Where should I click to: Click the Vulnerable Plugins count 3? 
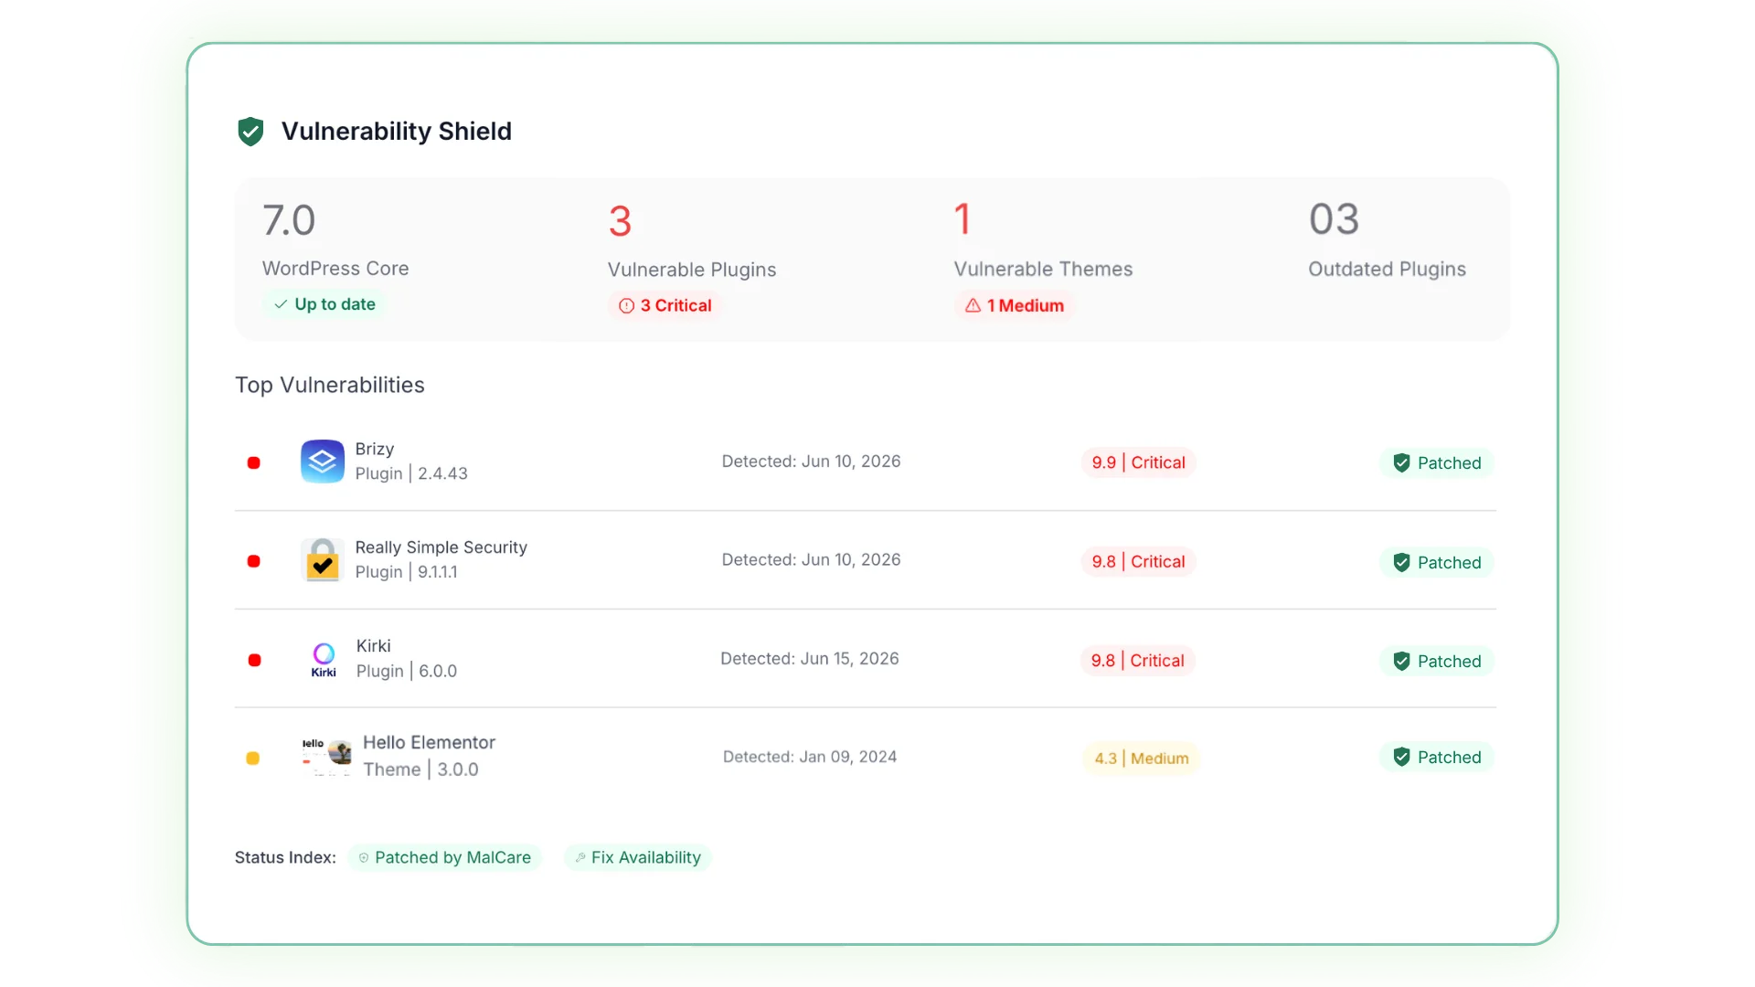click(620, 222)
